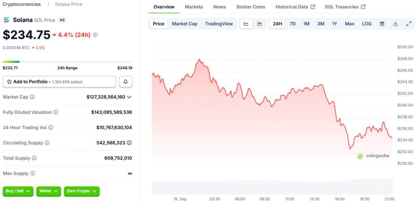
Task: Switch to line chart view icon
Action: point(246,24)
